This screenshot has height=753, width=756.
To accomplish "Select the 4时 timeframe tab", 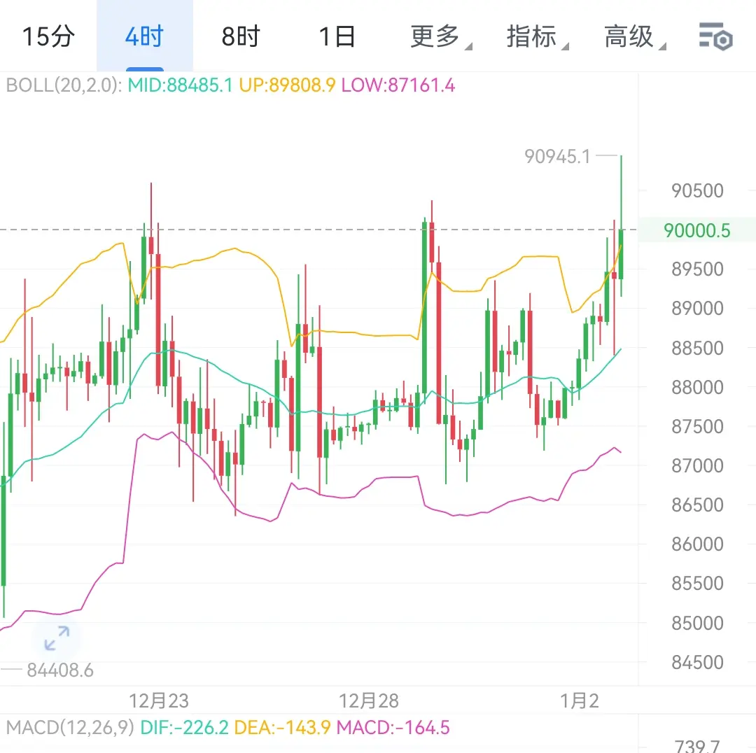I will click(x=145, y=36).
